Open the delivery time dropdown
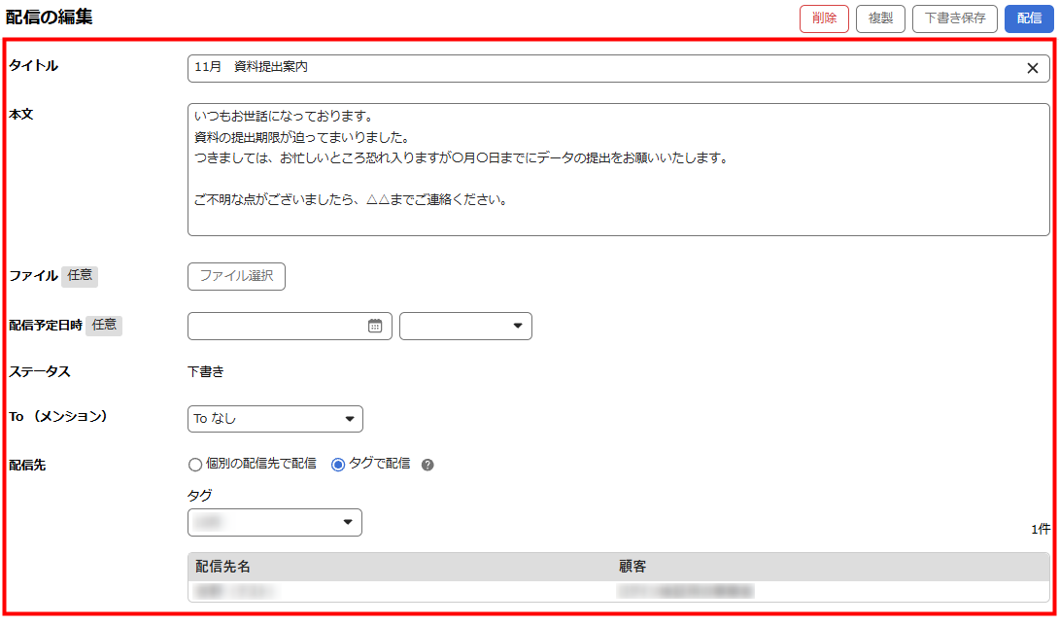1059x625 pixels. click(465, 327)
